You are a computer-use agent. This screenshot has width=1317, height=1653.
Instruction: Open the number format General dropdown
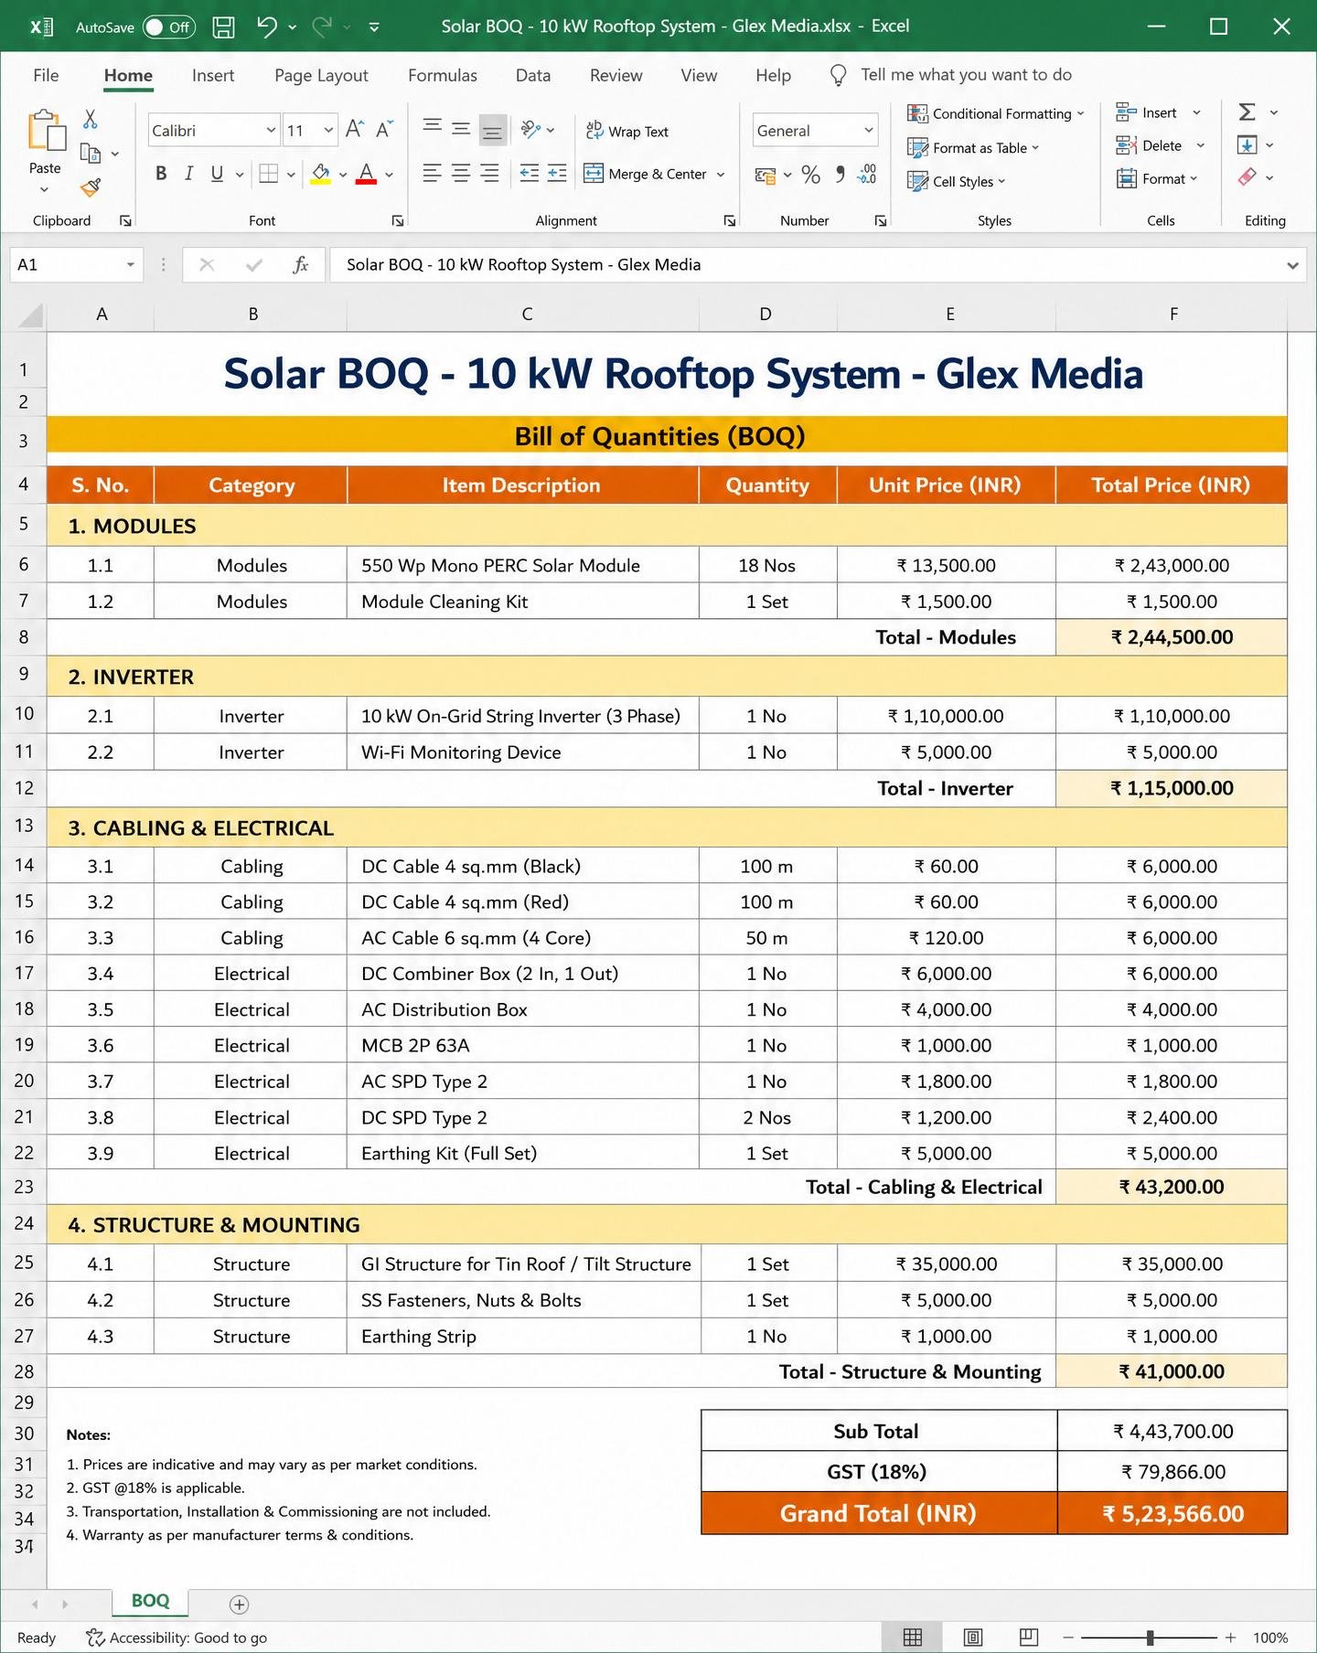pyautogui.click(x=868, y=131)
